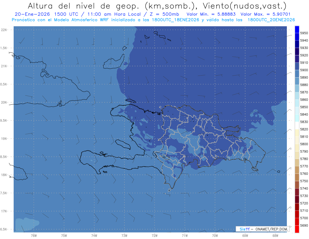Click the '5870' color scale label

[304, 92]
